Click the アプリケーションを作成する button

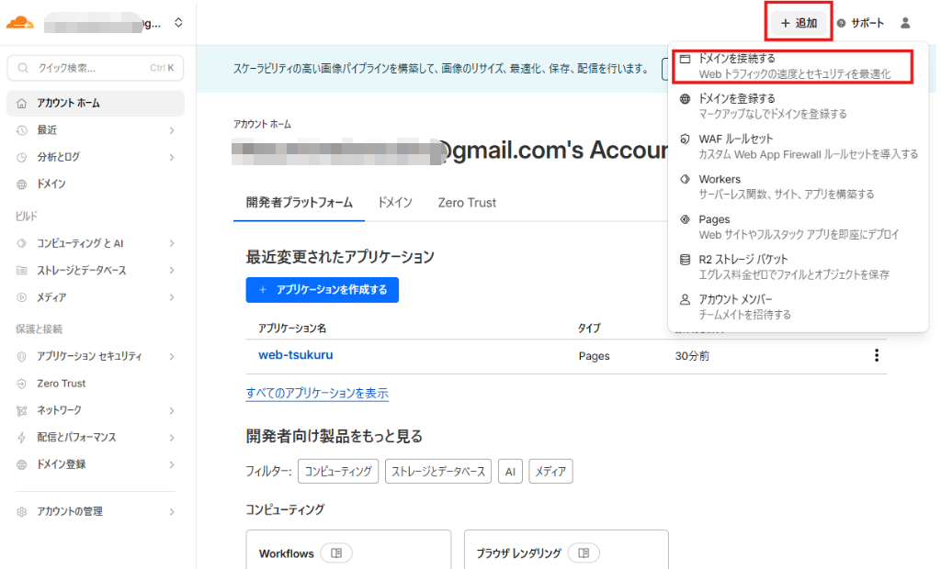coord(323,290)
